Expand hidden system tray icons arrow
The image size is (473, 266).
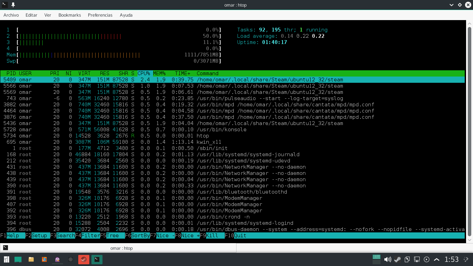pos(437,259)
